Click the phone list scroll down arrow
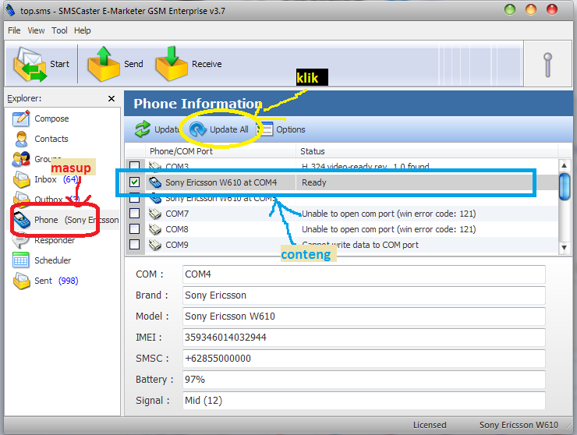The image size is (577, 435). [564, 248]
